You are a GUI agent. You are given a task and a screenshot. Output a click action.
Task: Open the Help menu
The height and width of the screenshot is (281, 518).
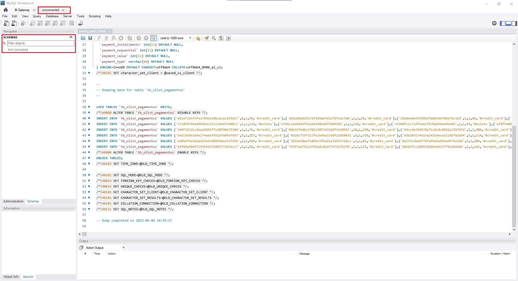[x=108, y=16]
